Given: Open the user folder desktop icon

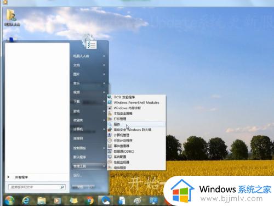Looking at the screenshot, I should pyautogui.click(x=12, y=18).
